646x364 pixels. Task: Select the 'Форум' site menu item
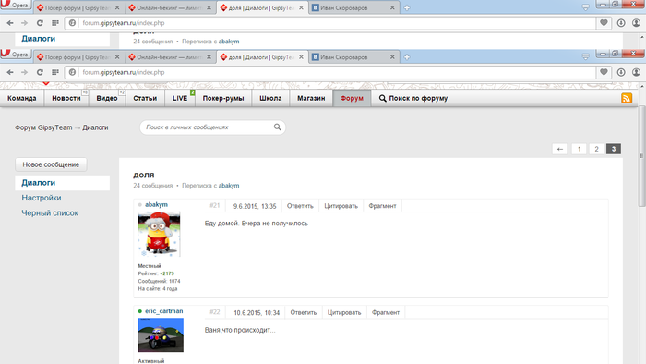tap(352, 98)
